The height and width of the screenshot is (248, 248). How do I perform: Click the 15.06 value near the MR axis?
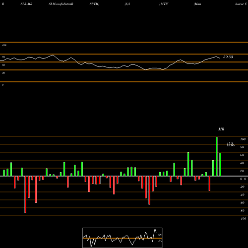(x=231, y=145)
